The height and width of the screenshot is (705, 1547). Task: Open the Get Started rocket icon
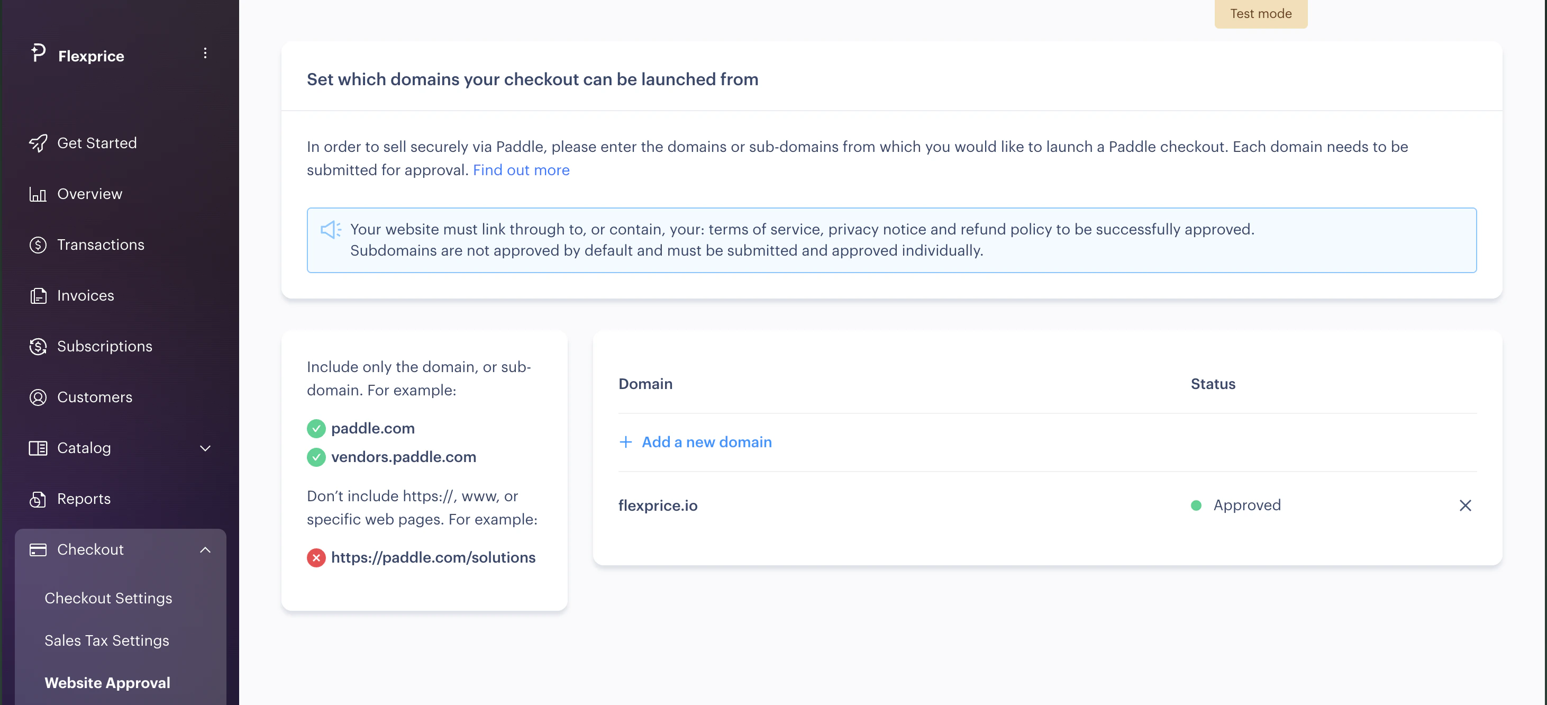click(37, 143)
